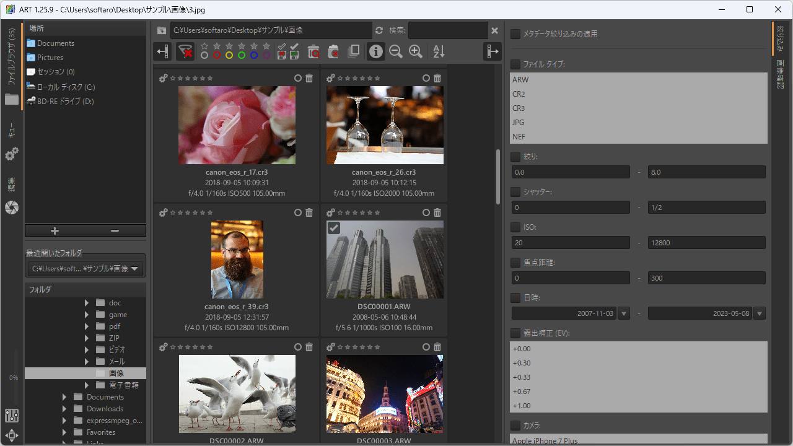Screen dimensions: 793x446
Task: Enable the メタデータ絞り込みの適用 checkbox
Action: [x=515, y=34]
